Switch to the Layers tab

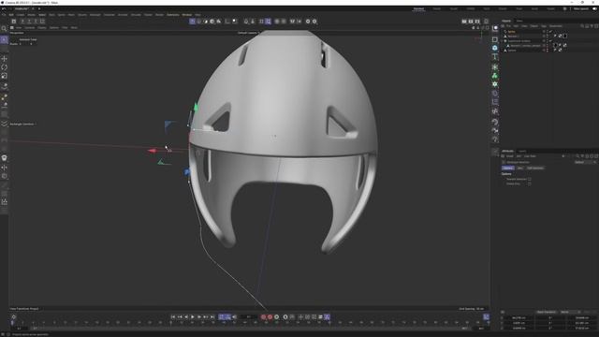point(522,151)
